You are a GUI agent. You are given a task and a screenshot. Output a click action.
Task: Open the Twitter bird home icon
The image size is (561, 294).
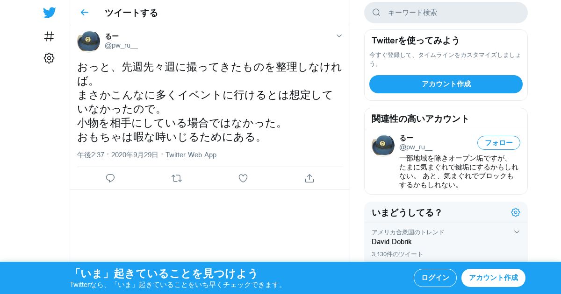(49, 13)
